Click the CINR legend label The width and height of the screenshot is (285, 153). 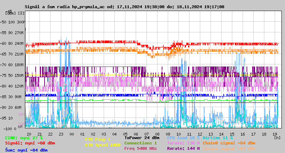coord(24,138)
